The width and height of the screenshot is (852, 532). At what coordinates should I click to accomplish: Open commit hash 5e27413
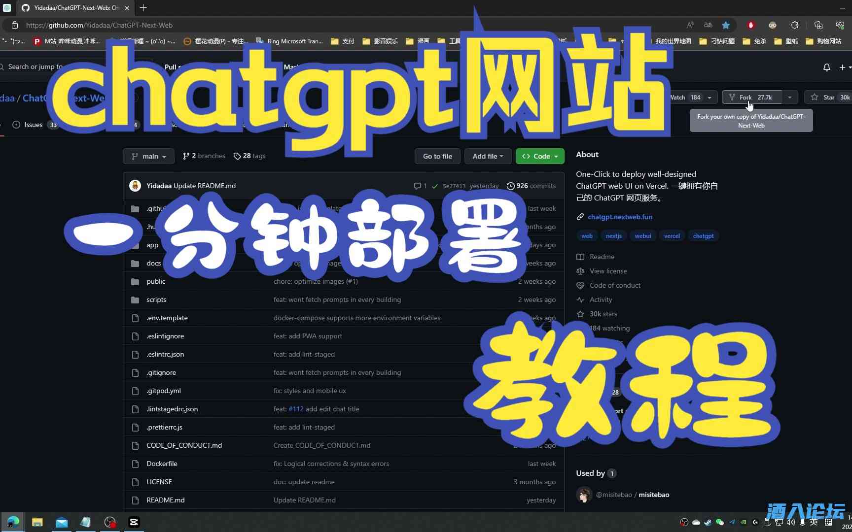[x=454, y=186]
